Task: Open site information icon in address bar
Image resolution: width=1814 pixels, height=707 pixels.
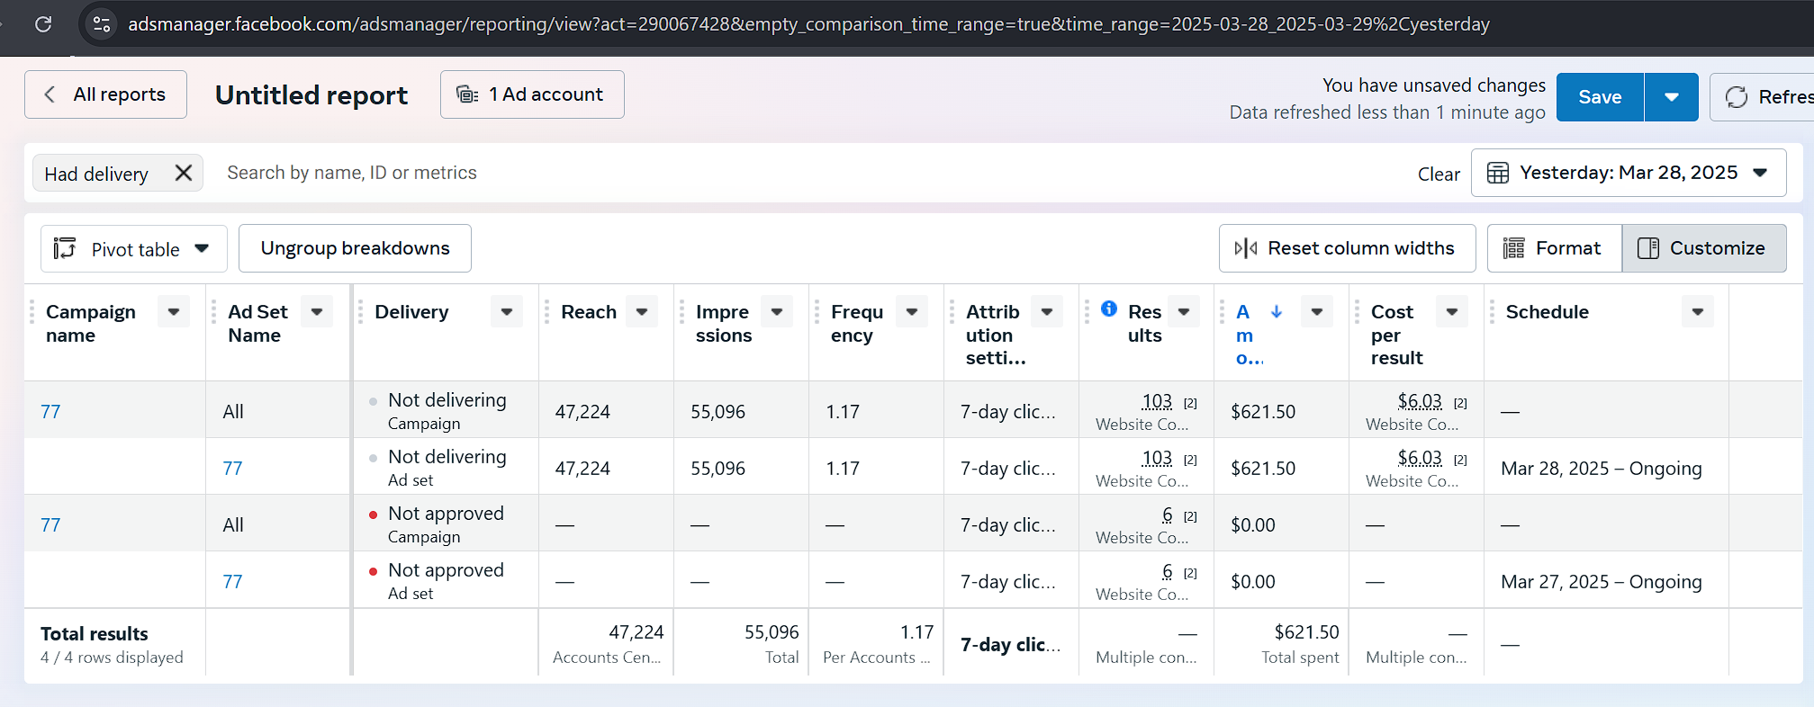Action: (102, 24)
